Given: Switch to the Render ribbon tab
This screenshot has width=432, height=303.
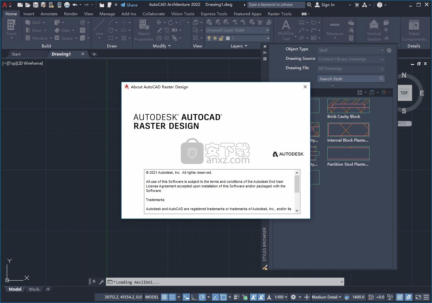Looking at the screenshot, I should (x=71, y=14).
